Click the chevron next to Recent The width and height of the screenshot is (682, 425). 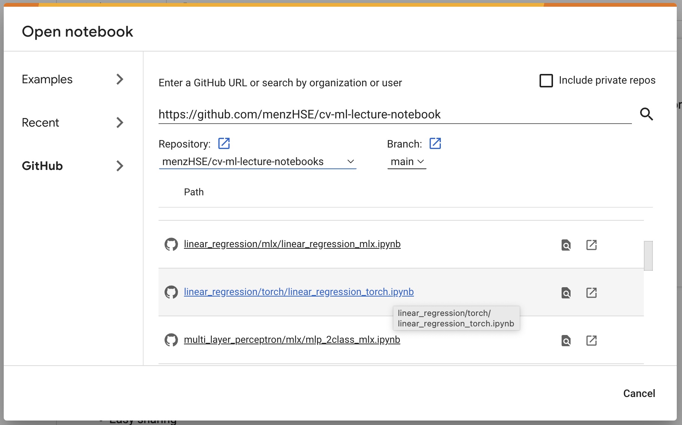click(x=120, y=122)
